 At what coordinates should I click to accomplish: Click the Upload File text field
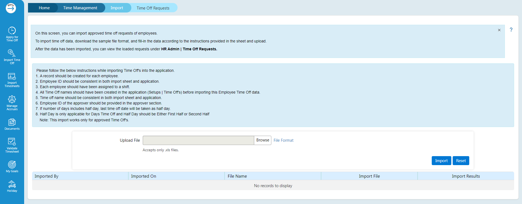click(x=198, y=140)
